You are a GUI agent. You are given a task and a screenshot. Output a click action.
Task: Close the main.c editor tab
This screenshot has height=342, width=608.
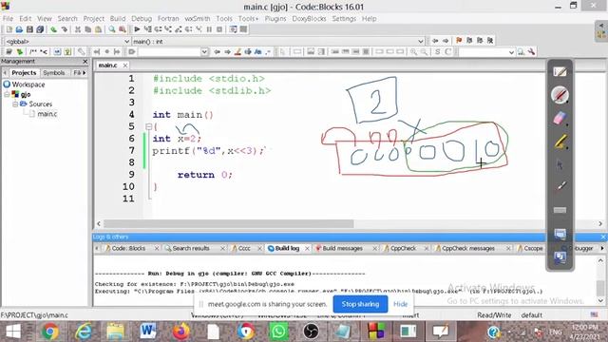(x=124, y=66)
